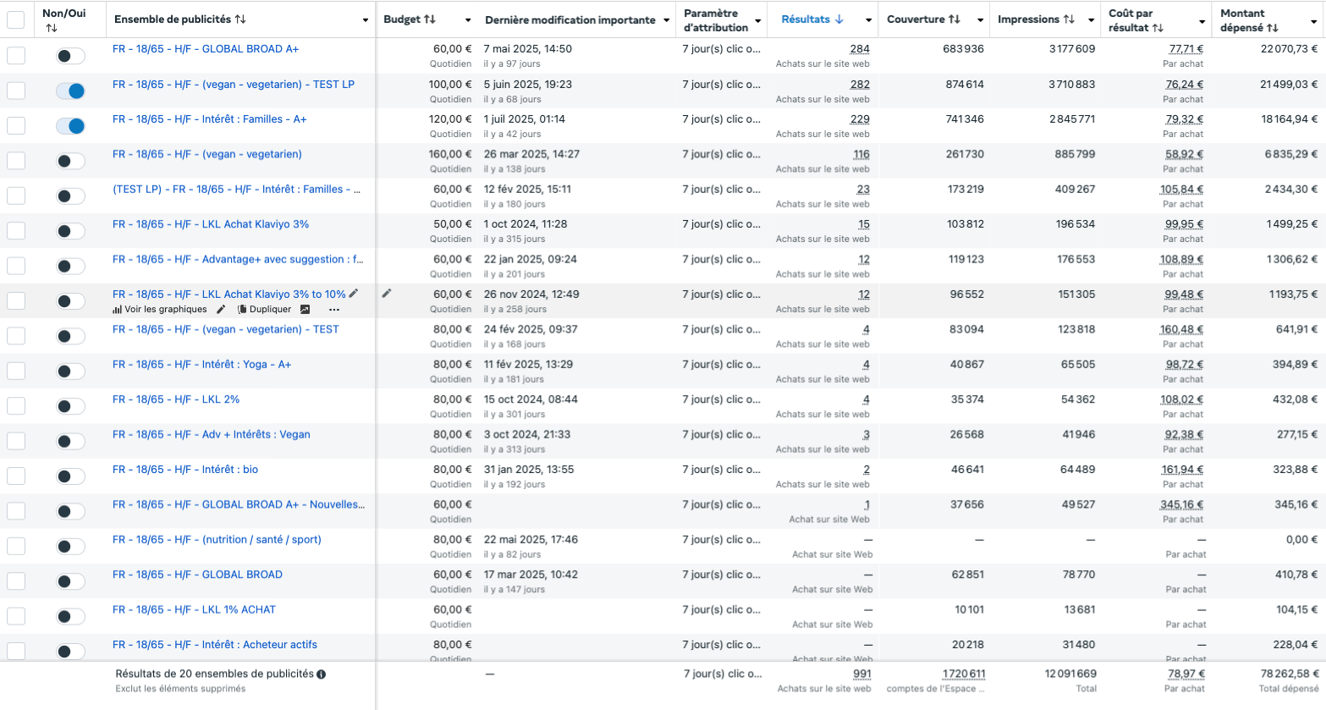Click total cost per result 78,97 €
The image size is (1326, 710).
coord(1186,674)
